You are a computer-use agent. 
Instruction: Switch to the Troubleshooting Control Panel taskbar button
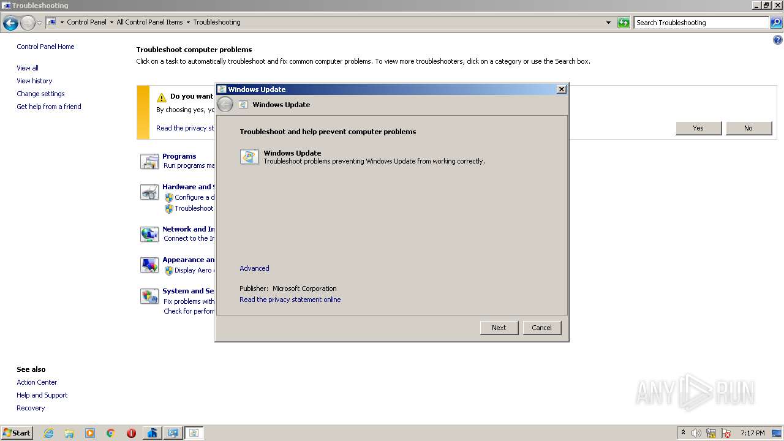[173, 433]
